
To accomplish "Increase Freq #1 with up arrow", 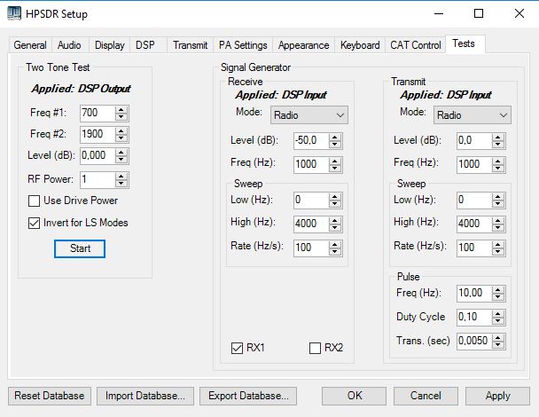I will coord(121,110).
